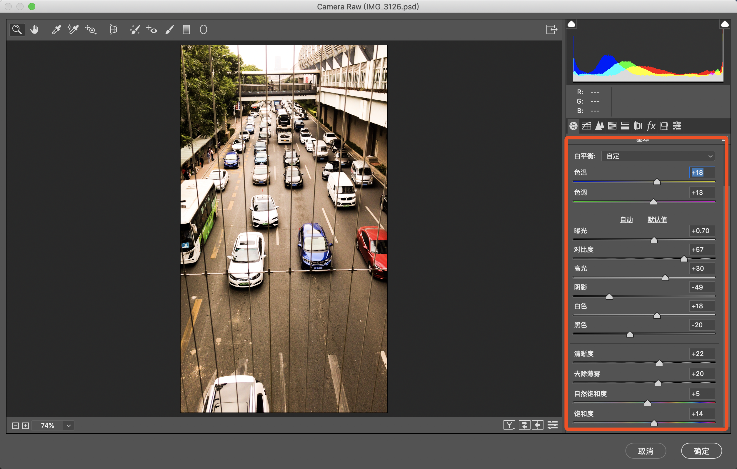Open the 74% zoom level dropdown

(x=69, y=425)
